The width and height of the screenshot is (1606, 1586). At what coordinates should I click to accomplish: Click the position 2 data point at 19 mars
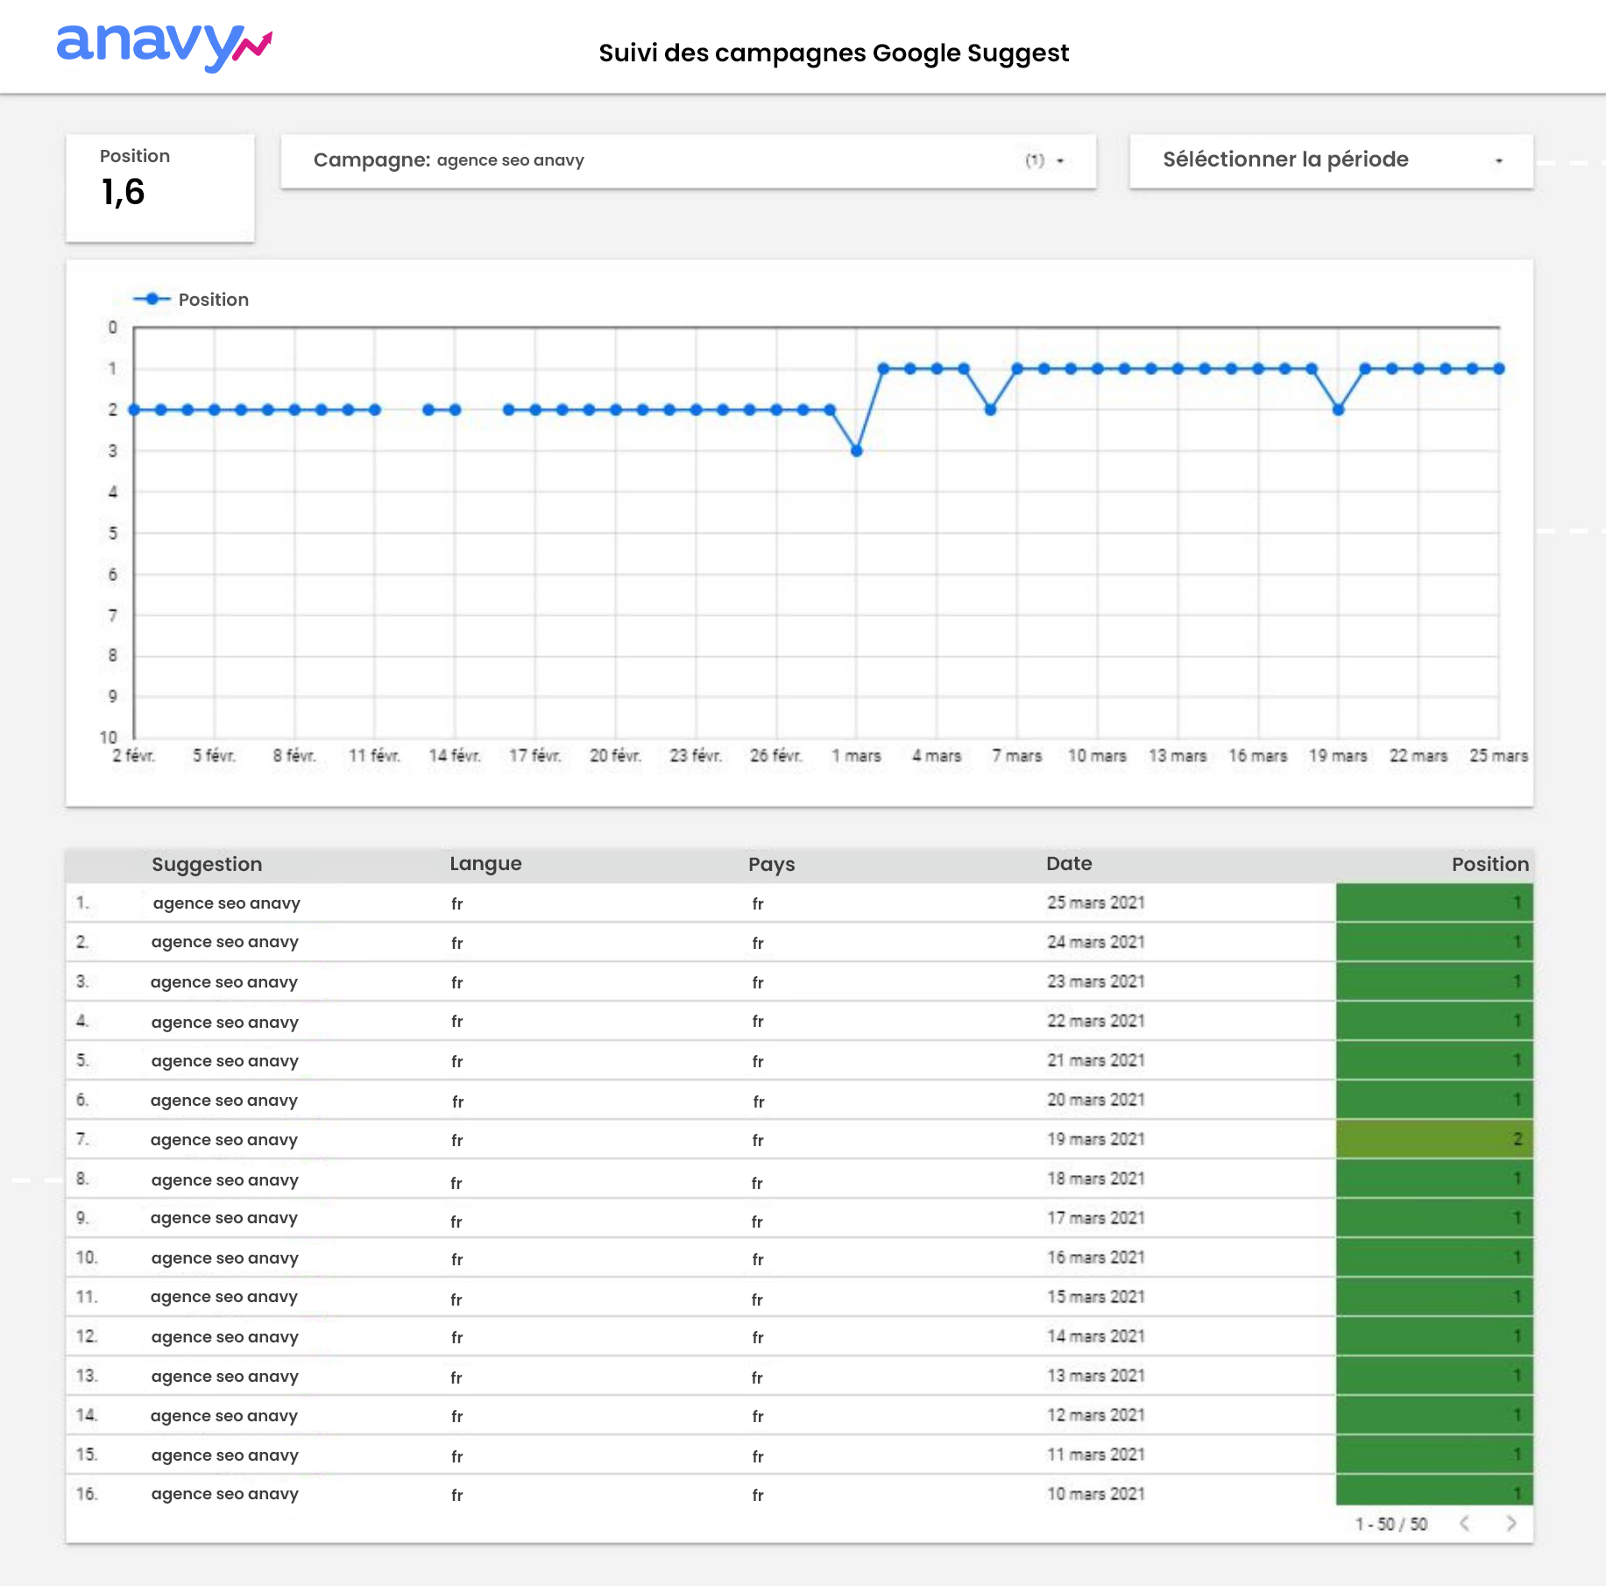1338,409
